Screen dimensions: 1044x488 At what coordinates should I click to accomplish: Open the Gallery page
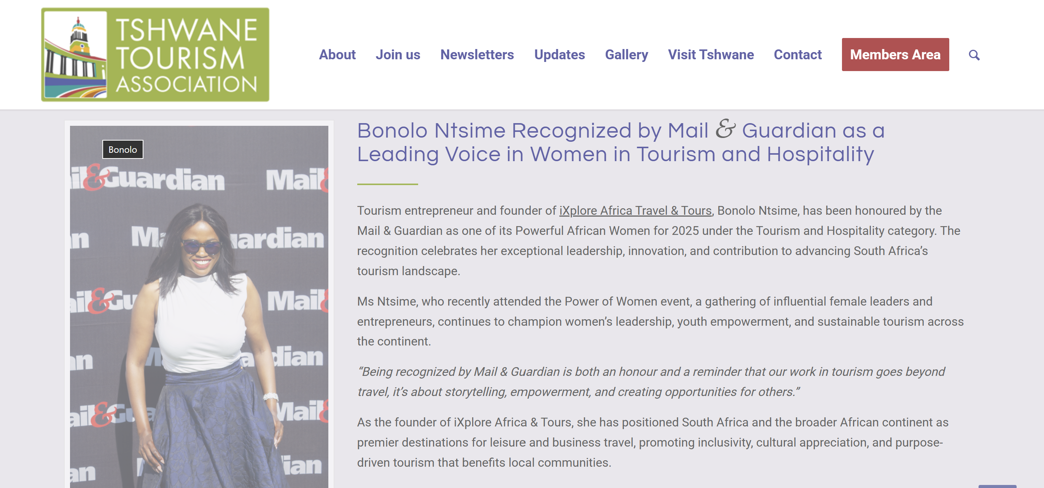coord(626,55)
